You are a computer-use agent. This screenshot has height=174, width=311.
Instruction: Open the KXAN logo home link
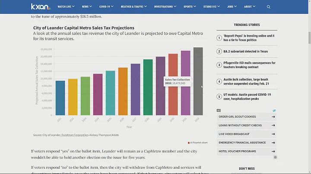point(41,6)
